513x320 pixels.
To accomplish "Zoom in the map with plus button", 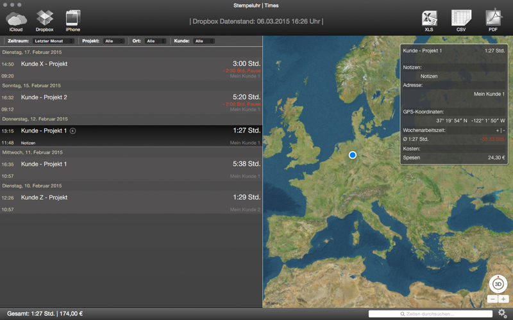I will (503, 299).
